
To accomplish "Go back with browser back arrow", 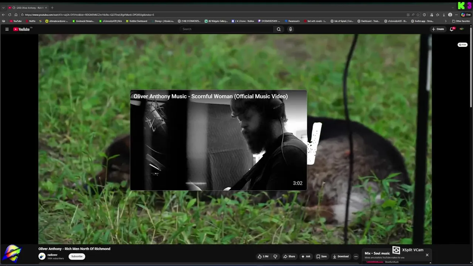I will click(x=4, y=15).
